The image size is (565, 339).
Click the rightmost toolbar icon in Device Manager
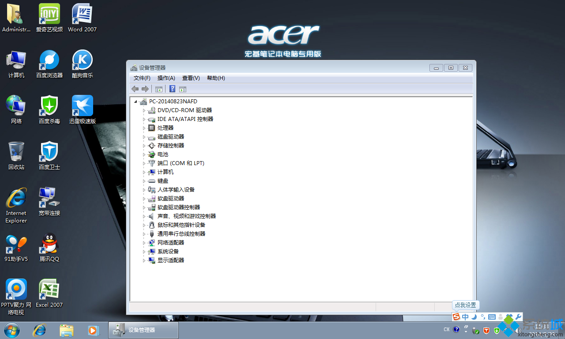pos(182,89)
